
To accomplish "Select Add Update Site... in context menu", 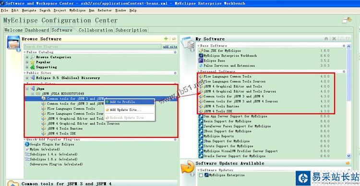I will point(130,110).
